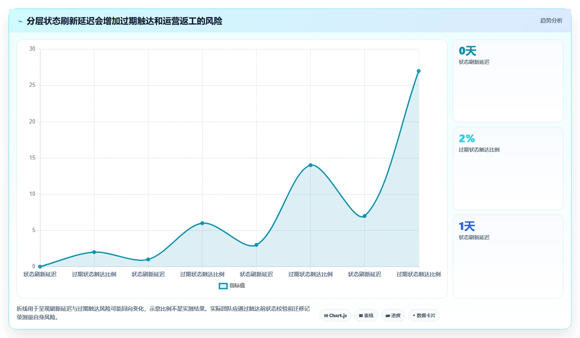This screenshot has width=580, height=338.
Task: Click the y-axis label 5
Action: [x=34, y=230]
